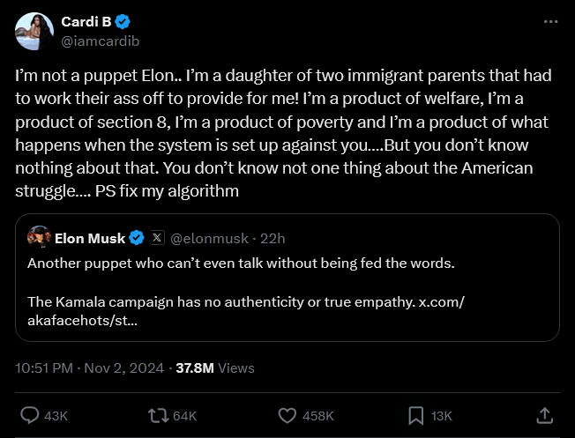The width and height of the screenshot is (575, 438).
Task: Open Cardi B's profile picture
Action: [x=34, y=31]
